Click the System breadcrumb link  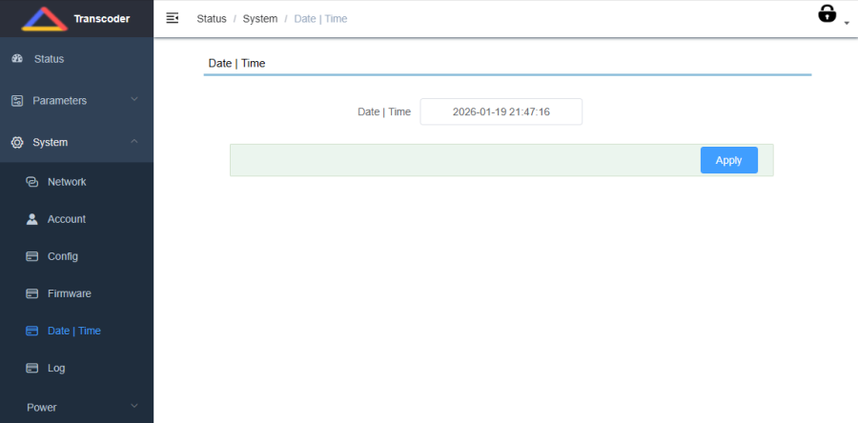(x=260, y=19)
